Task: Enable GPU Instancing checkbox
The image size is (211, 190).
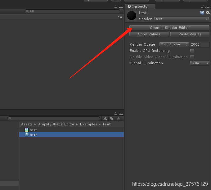Action: pos(192,51)
